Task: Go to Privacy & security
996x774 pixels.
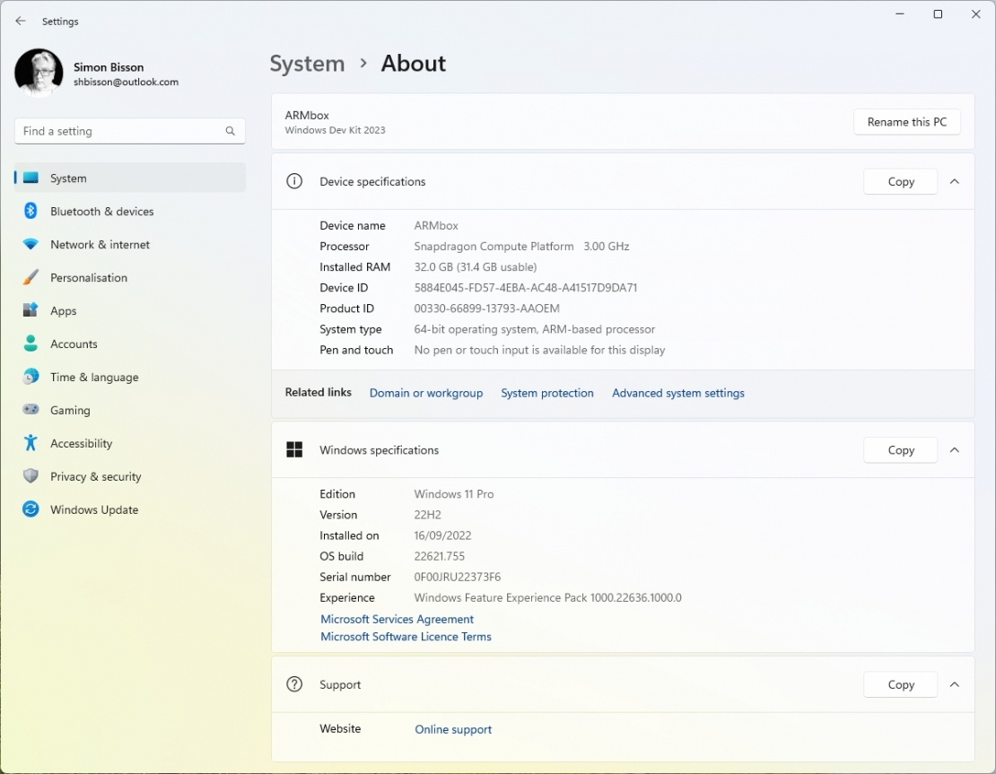Action: [94, 476]
